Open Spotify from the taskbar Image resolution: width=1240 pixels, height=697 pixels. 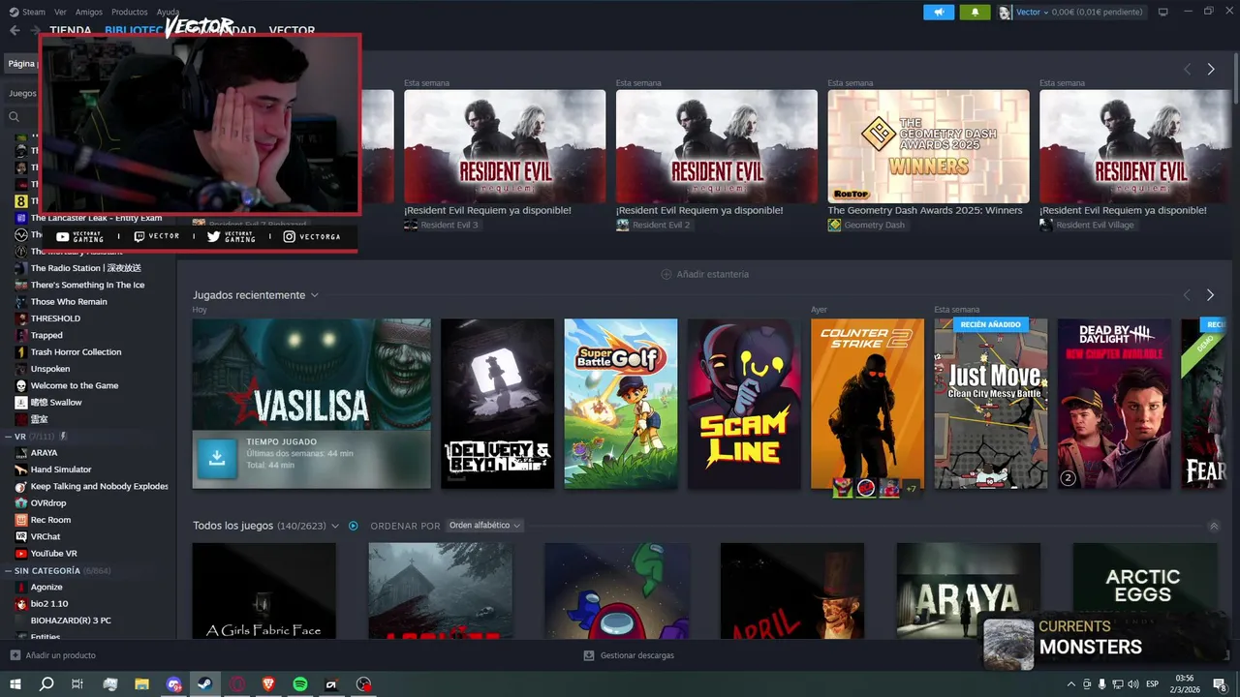coord(300,684)
